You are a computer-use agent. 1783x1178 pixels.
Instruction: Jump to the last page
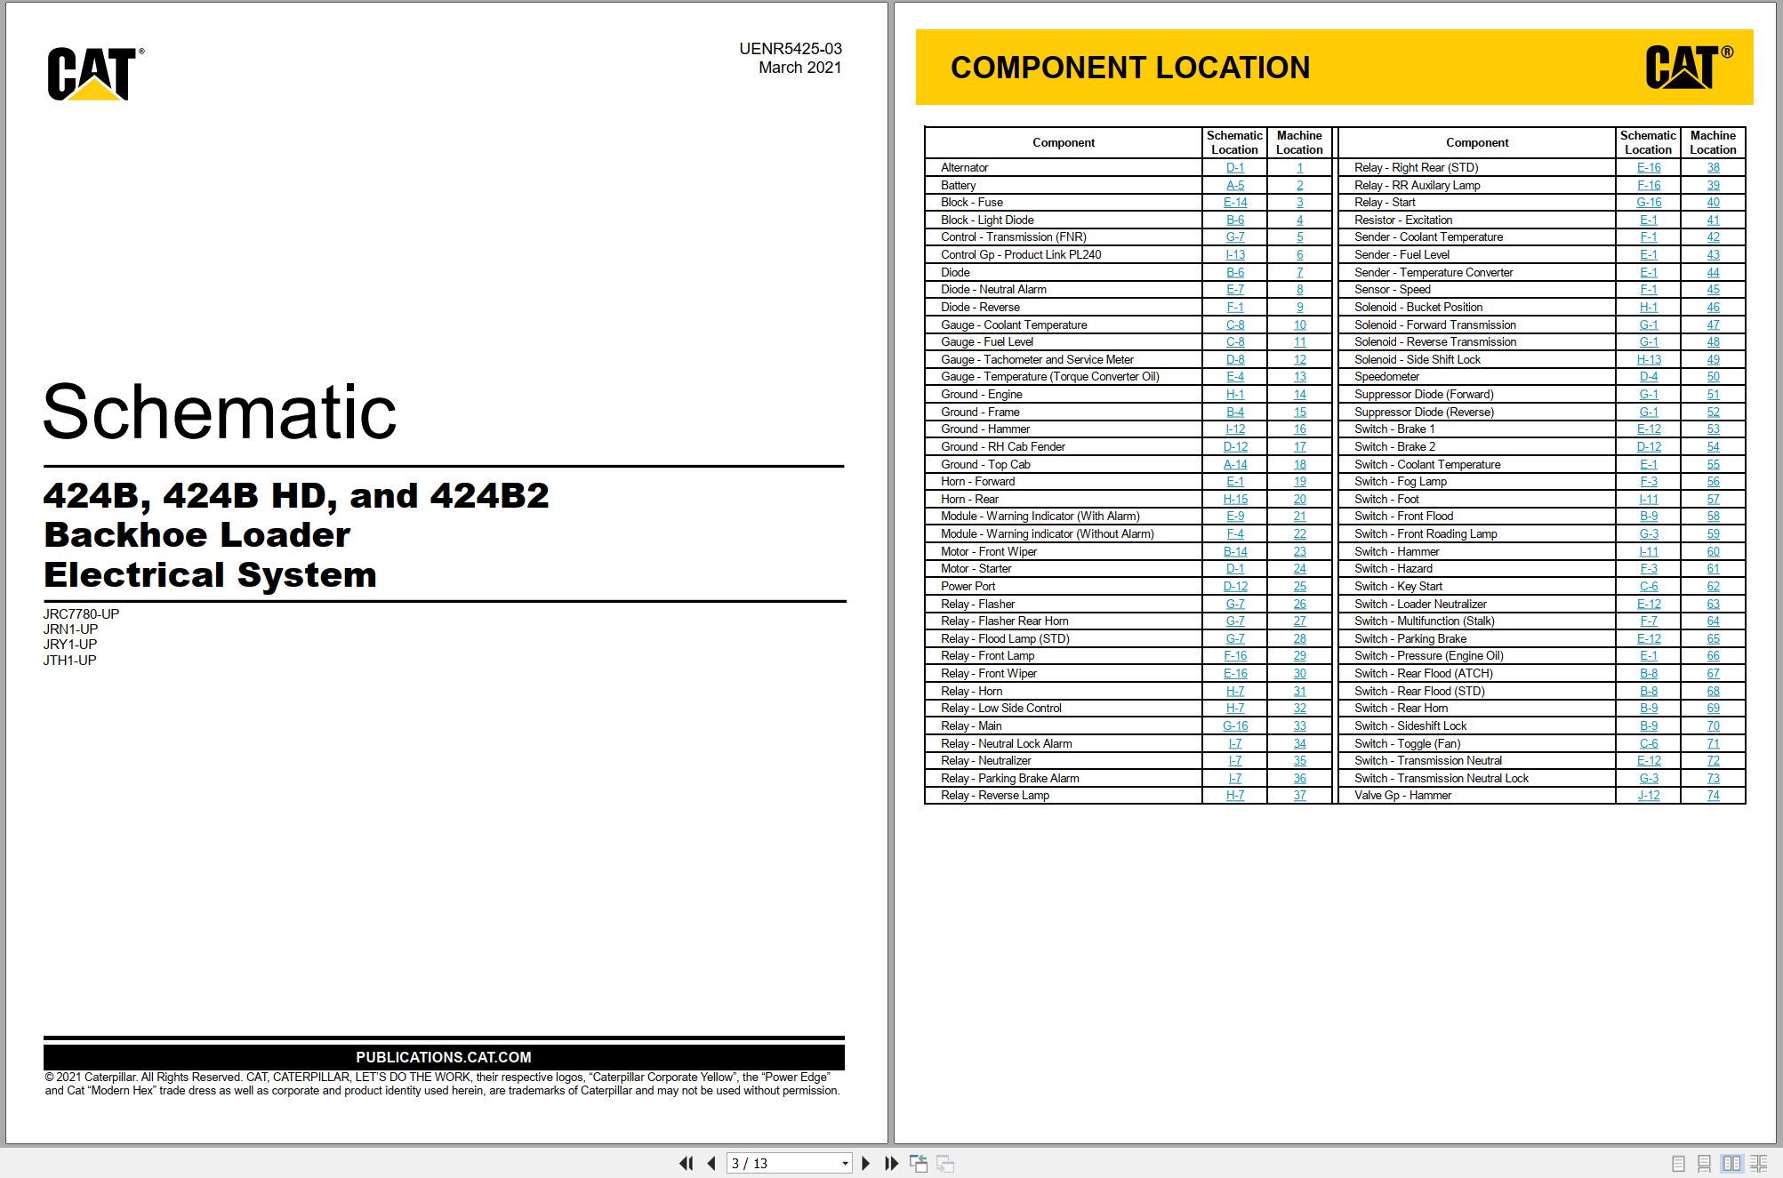(891, 1163)
